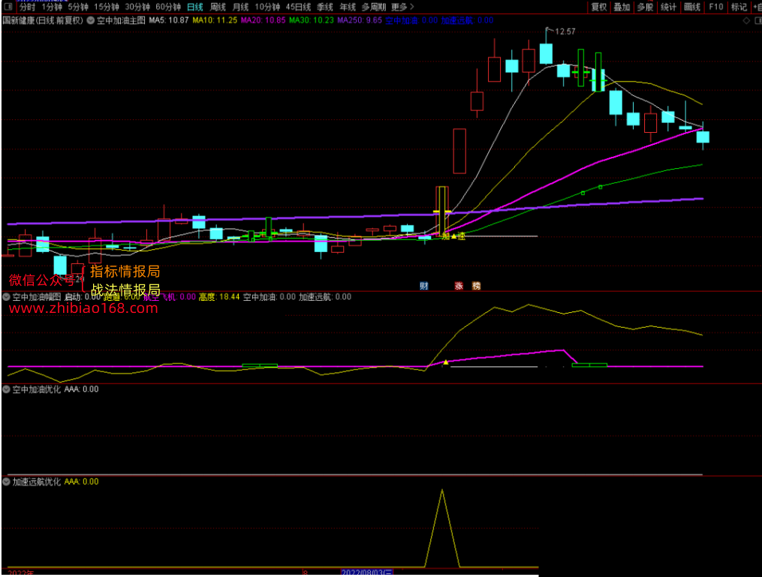This screenshot has height=577, width=762.
Task: Click the 统计 statistics button
Action: click(668, 7)
